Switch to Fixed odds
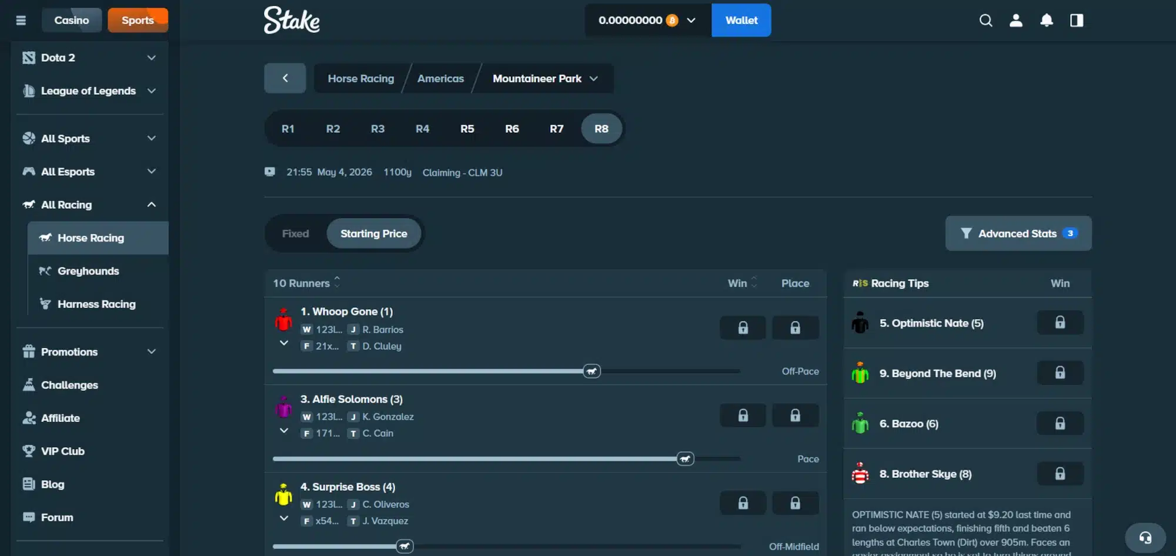Screen dimensions: 1176x556 click(295, 233)
